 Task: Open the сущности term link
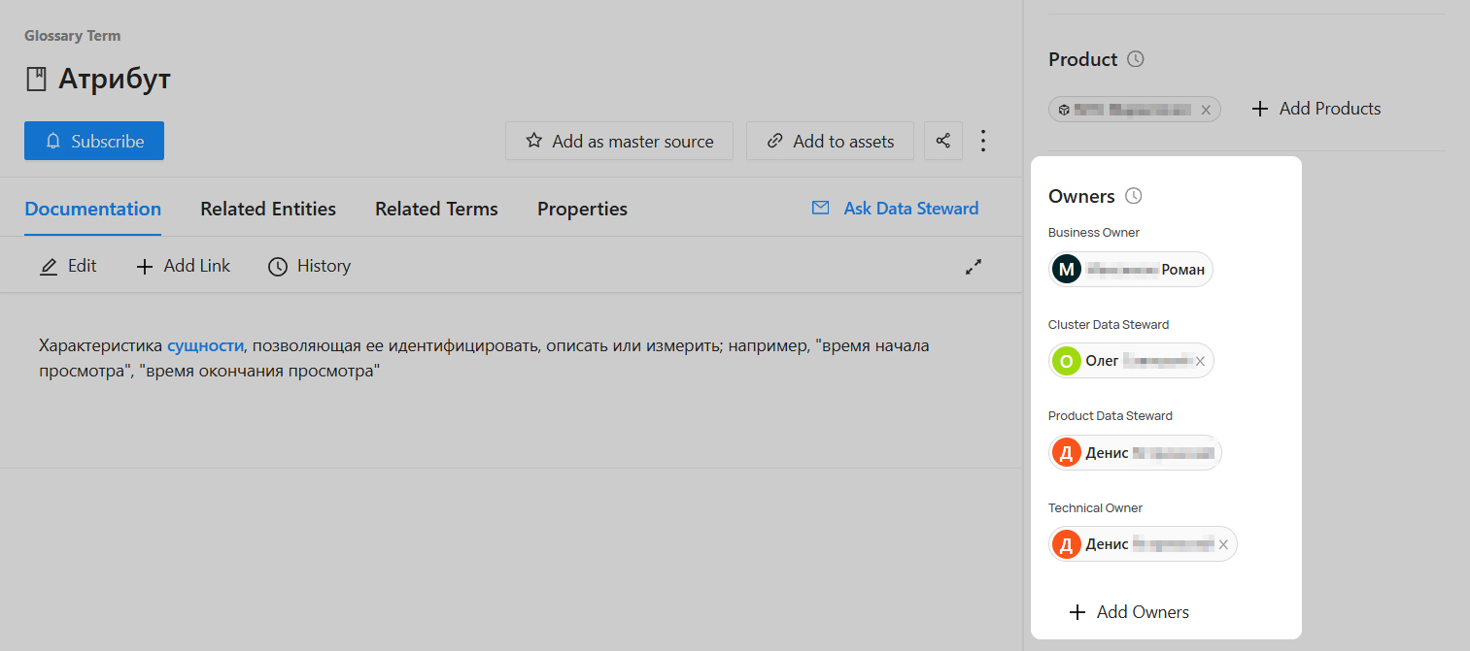point(204,345)
